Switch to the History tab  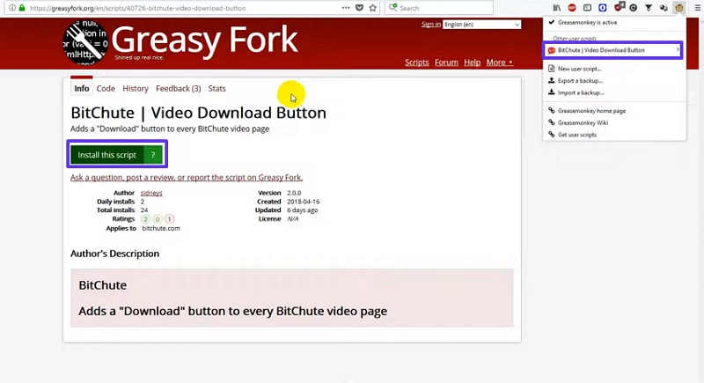[x=136, y=88]
